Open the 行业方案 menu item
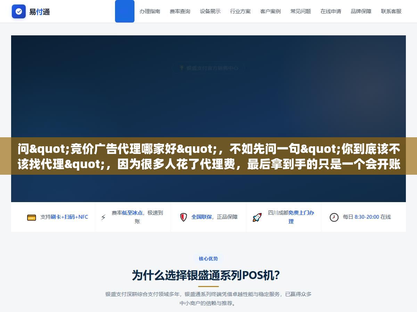 click(240, 11)
